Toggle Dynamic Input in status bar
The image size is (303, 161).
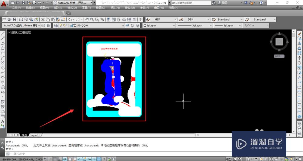pyautogui.click(x=89, y=159)
